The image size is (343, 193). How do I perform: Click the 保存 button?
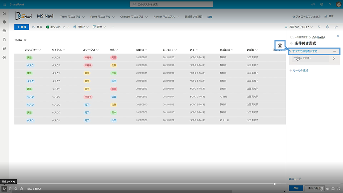point(296,188)
